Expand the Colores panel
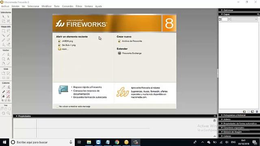This screenshot has width=260, height=146. point(222,136)
